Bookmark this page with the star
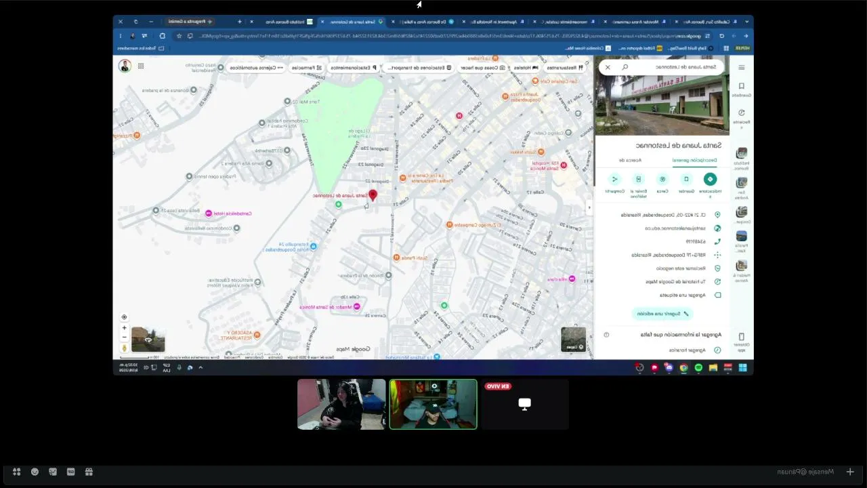This screenshot has width=867, height=488. (x=179, y=36)
